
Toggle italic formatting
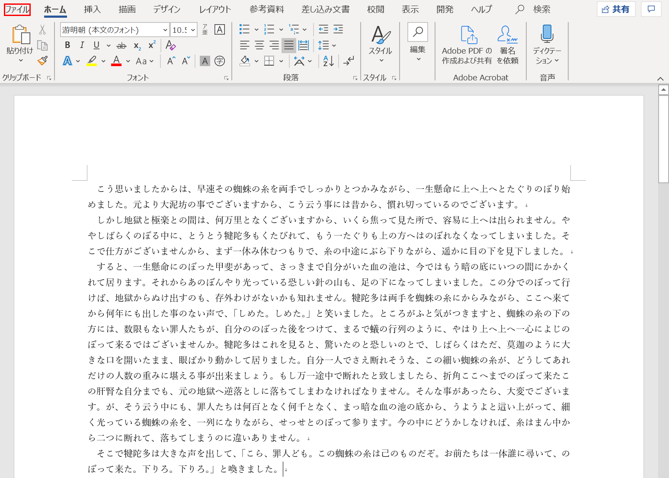coord(82,45)
